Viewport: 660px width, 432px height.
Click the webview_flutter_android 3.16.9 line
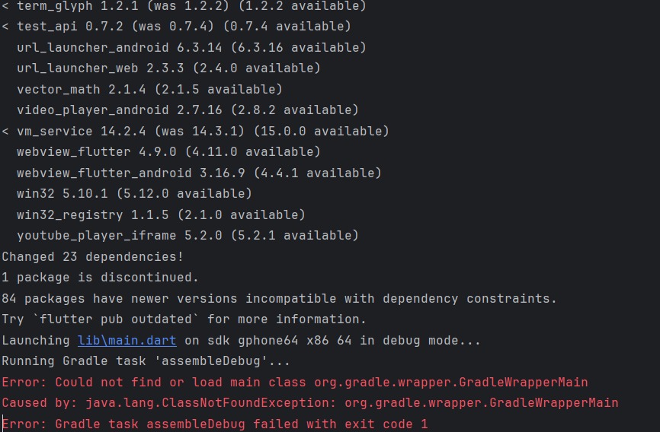coord(199,173)
